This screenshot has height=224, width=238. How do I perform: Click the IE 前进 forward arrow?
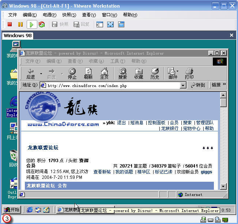click(52, 74)
